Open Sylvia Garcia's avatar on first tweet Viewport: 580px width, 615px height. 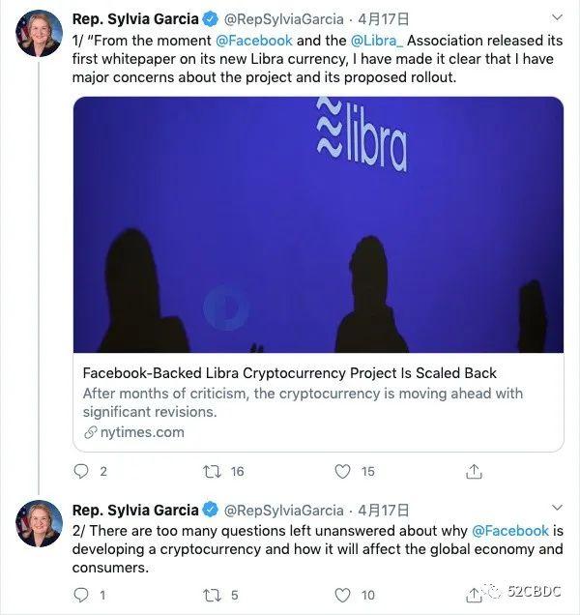coord(40,34)
